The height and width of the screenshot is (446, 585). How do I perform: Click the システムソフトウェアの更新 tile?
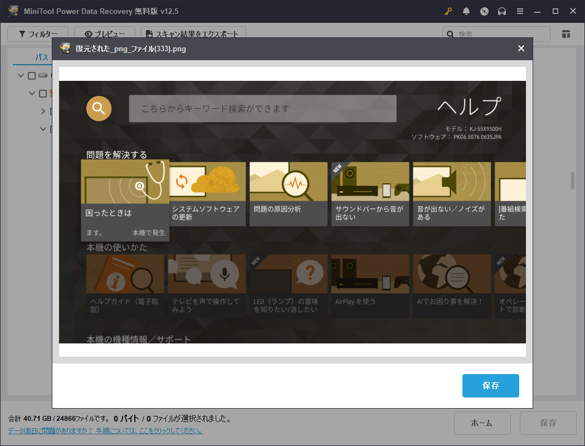pos(207,194)
